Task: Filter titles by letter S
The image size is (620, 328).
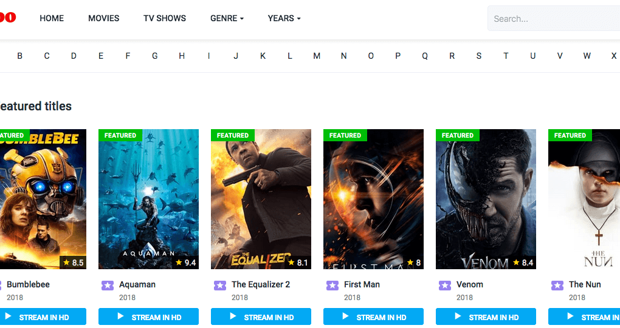Action: click(x=479, y=56)
